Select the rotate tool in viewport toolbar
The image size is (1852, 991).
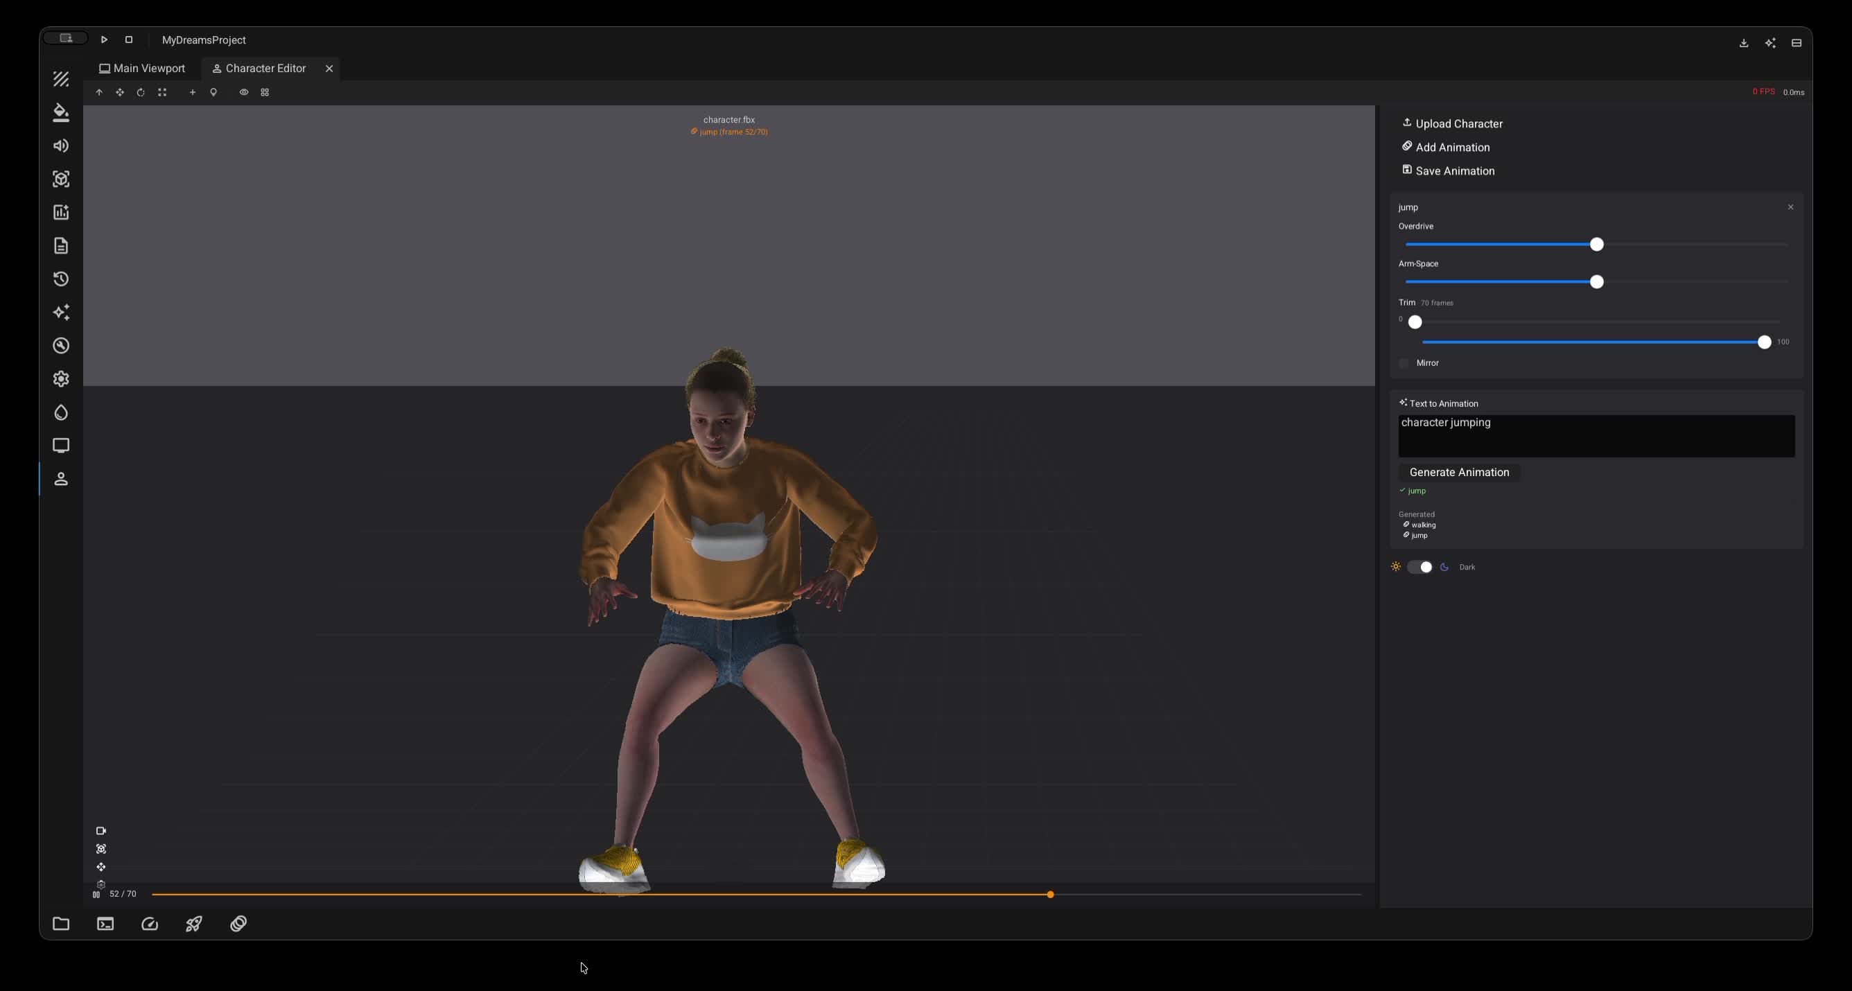141,92
